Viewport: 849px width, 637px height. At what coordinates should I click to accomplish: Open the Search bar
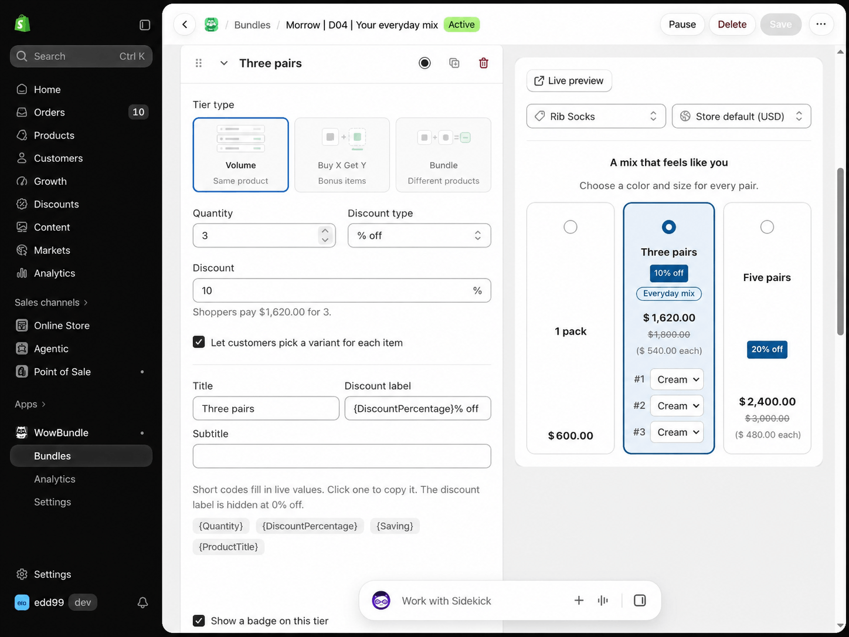[81, 56]
